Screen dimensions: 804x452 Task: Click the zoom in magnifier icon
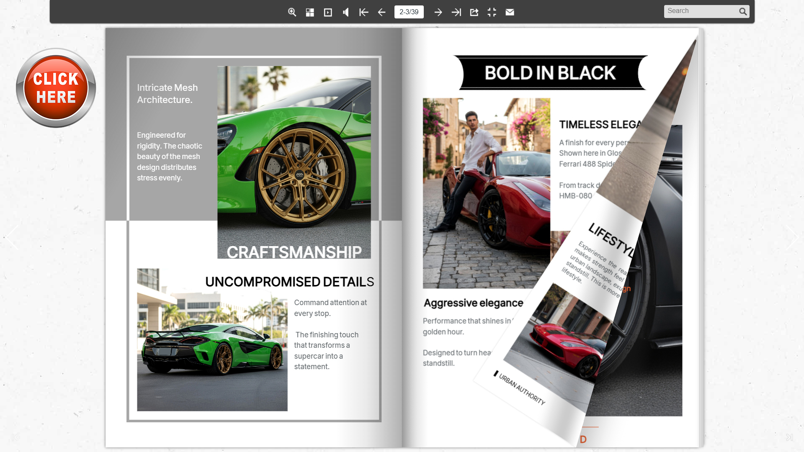pos(292,12)
